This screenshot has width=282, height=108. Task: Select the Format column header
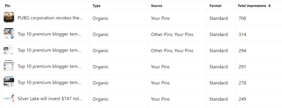215,6
